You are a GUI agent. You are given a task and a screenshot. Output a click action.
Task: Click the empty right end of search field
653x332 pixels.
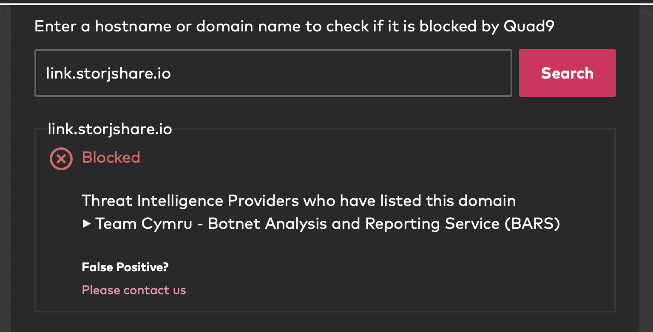pos(468,73)
